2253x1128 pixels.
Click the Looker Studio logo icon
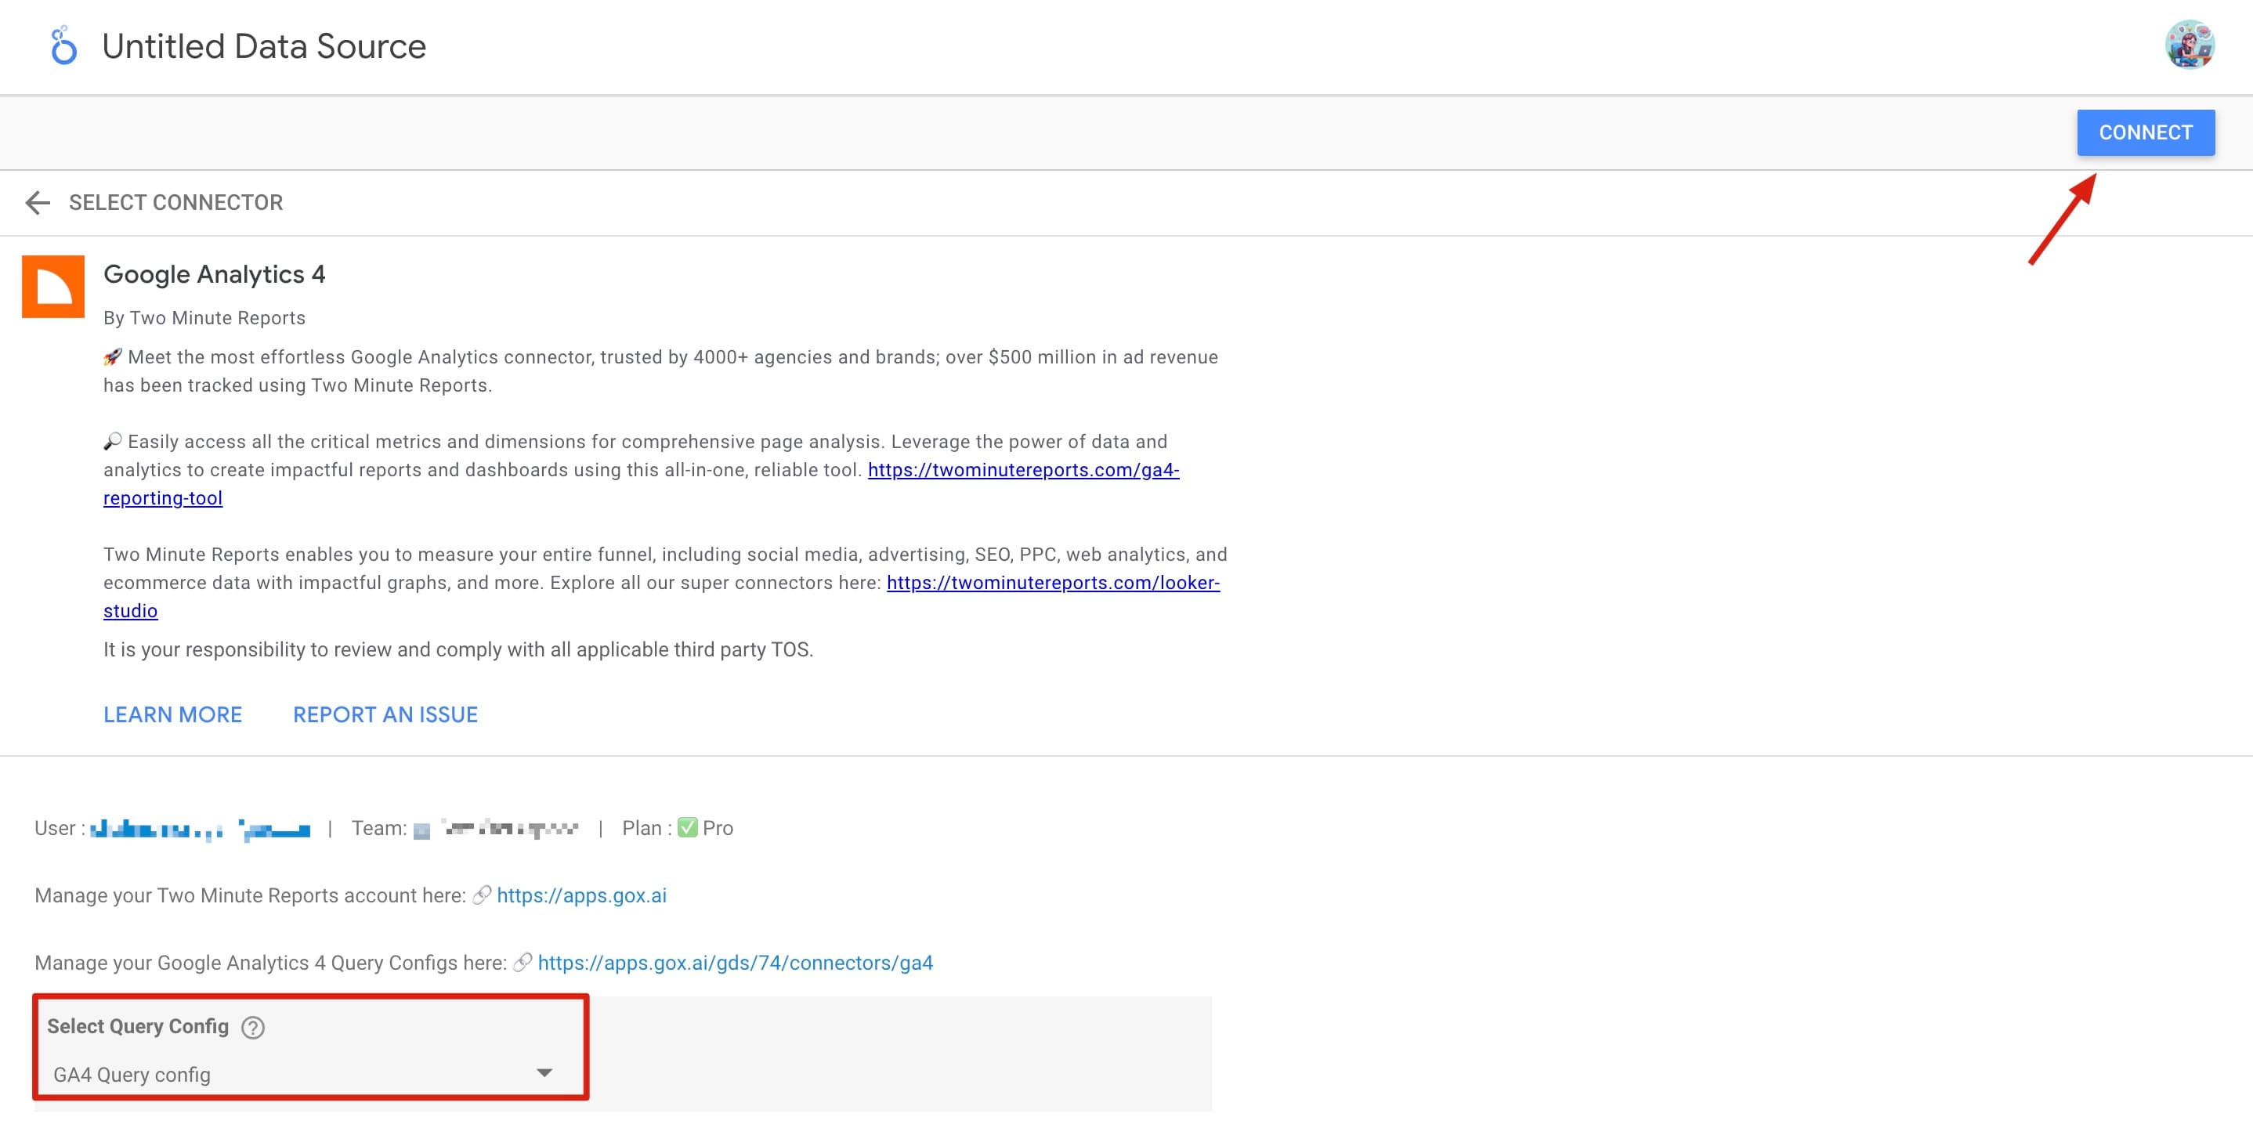(63, 46)
